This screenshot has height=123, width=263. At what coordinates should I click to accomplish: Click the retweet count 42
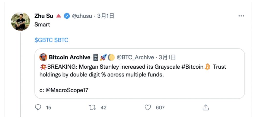coord(103,108)
